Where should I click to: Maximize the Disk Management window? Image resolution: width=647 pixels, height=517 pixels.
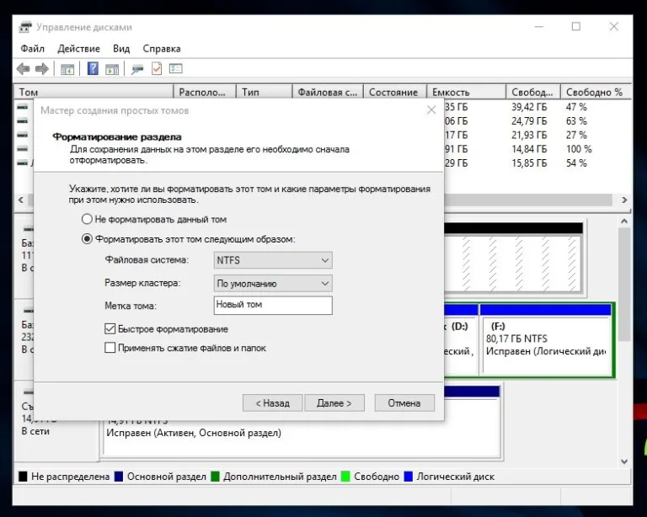tap(576, 26)
